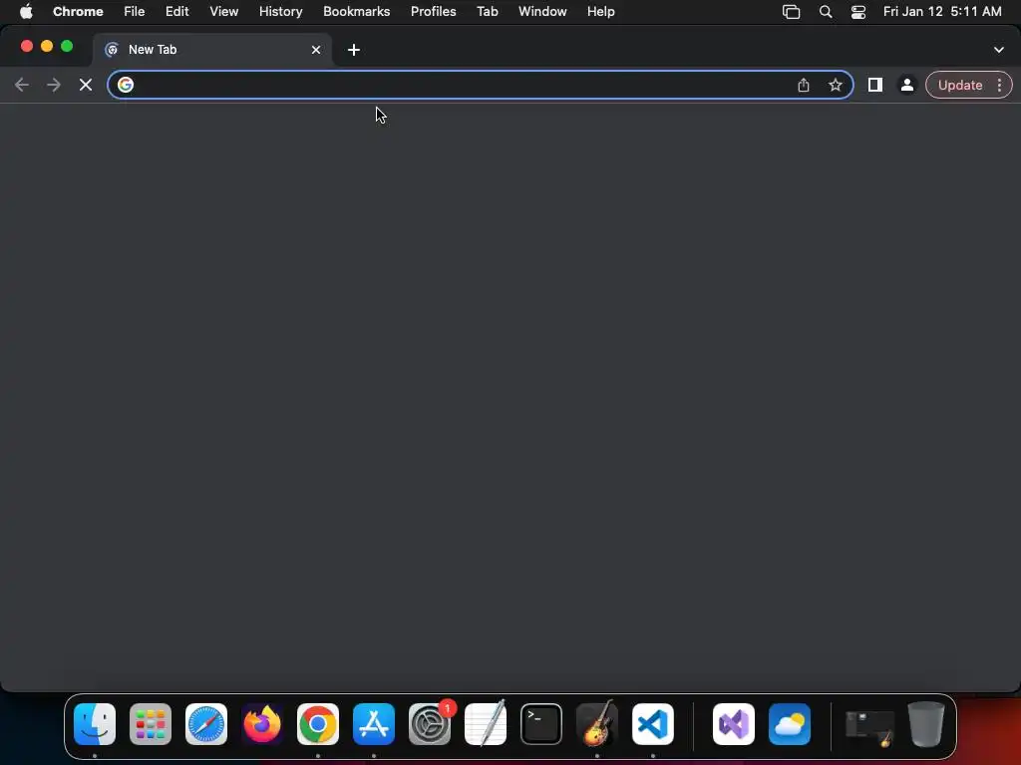Image resolution: width=1021 pixels, height=765 pixels.
Task: Open TextEdit from the Dock
Action: pyautogui.click(x=486, y=724)
